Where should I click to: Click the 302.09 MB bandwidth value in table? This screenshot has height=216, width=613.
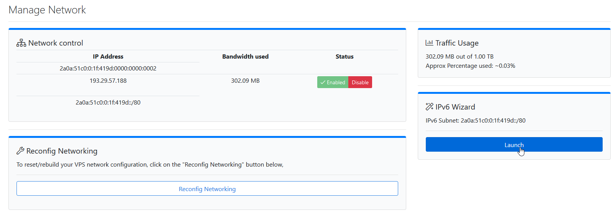[x=246, y=81]
